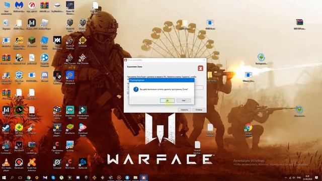The height and width of the screenshot is (181, 322).
Task: Close the Zona uninstaller window
Action: tap(204, 60)
